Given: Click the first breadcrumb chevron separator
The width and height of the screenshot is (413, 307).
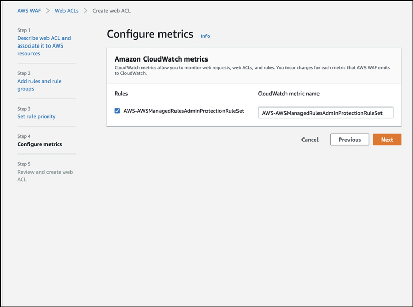Looking at the screenshot, I should (47, 10).
